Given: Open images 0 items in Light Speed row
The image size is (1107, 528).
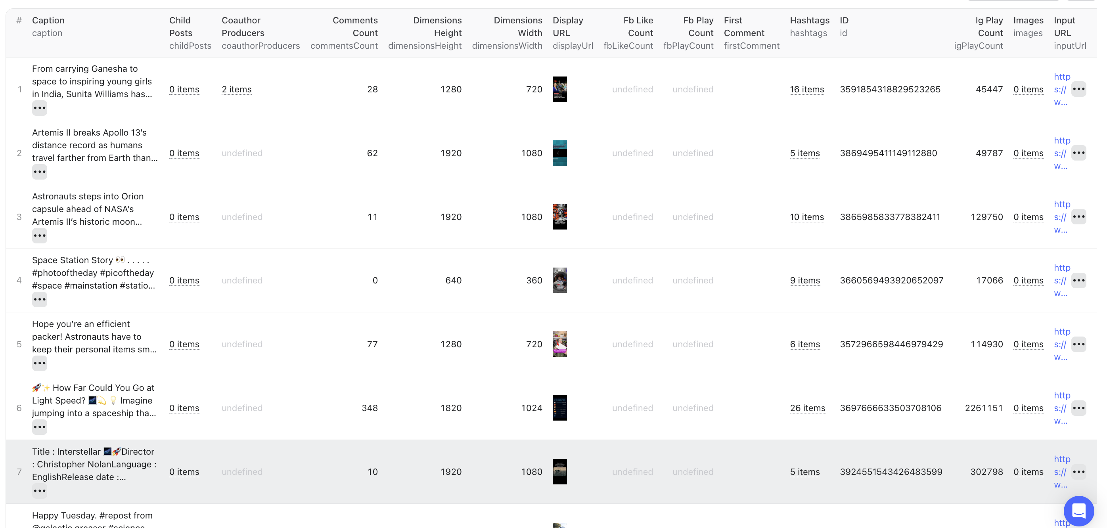Looking at the screenshot, I should point(1028,408).
